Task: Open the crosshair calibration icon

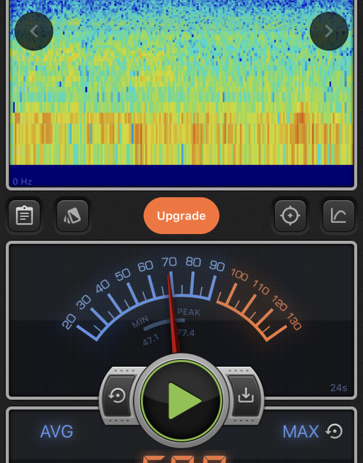Action: [290, 216]
